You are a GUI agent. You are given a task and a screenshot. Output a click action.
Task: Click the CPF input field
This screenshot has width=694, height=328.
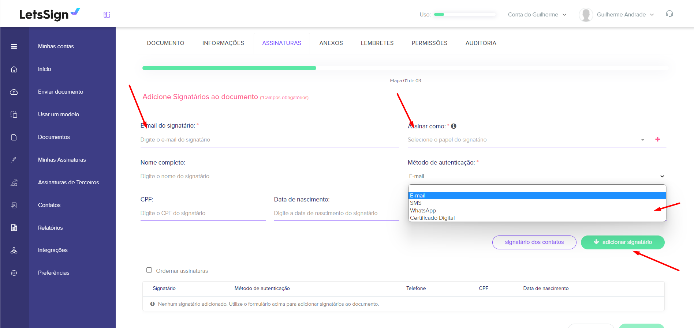point(203,213)
